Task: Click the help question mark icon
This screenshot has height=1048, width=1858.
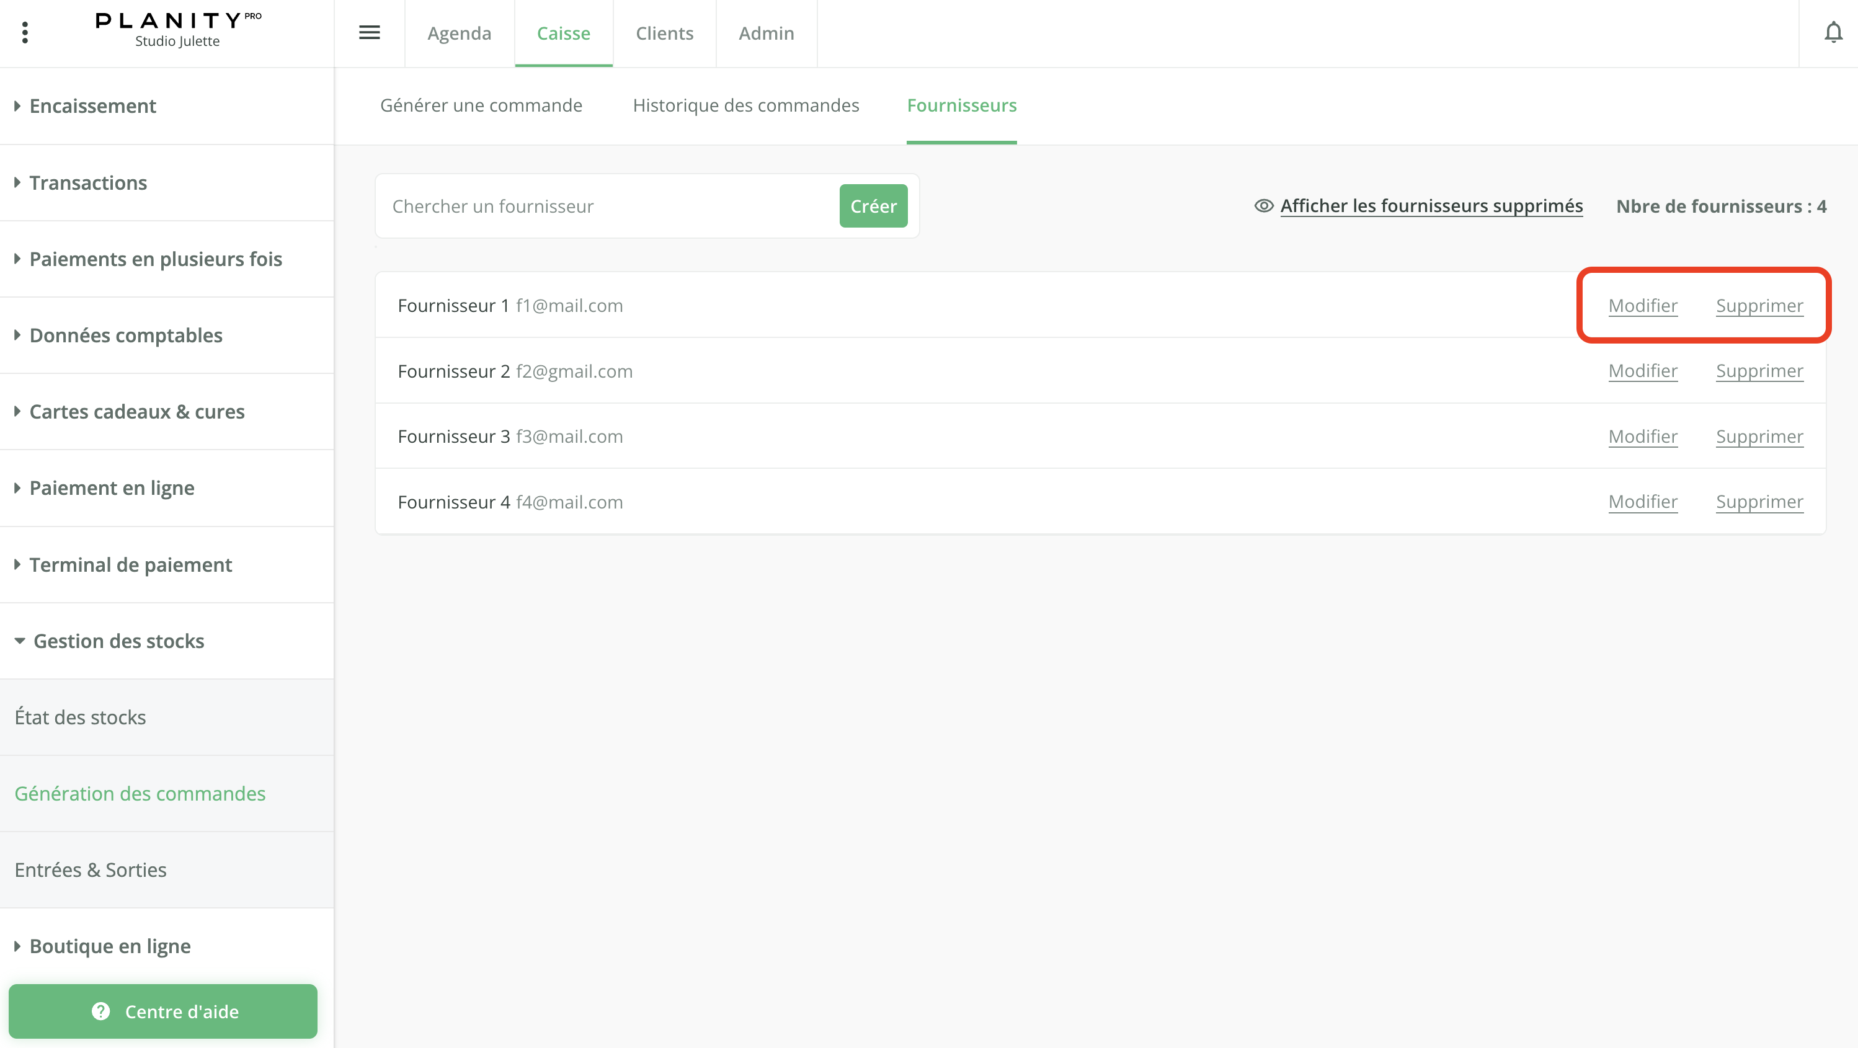Action: coord(101,1011)
